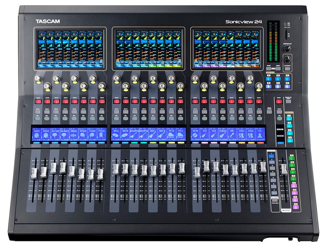The height and width of the screenshot is (246, 329).
Task: Click the MASTER fader cap
Action: click(x=284, y=169)
